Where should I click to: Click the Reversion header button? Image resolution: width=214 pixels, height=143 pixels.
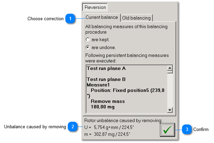click(95, 7)
